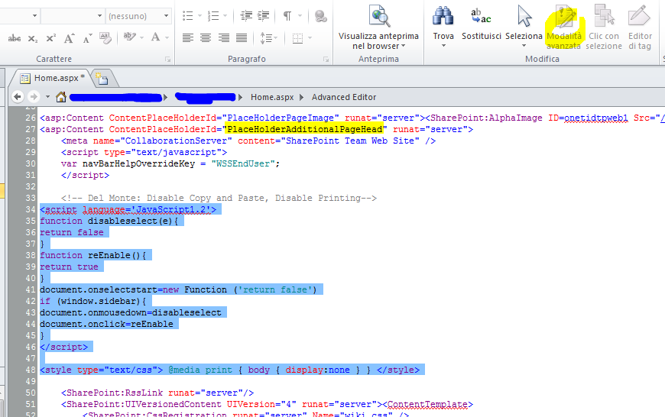Open line spacing options

(268, 38)
